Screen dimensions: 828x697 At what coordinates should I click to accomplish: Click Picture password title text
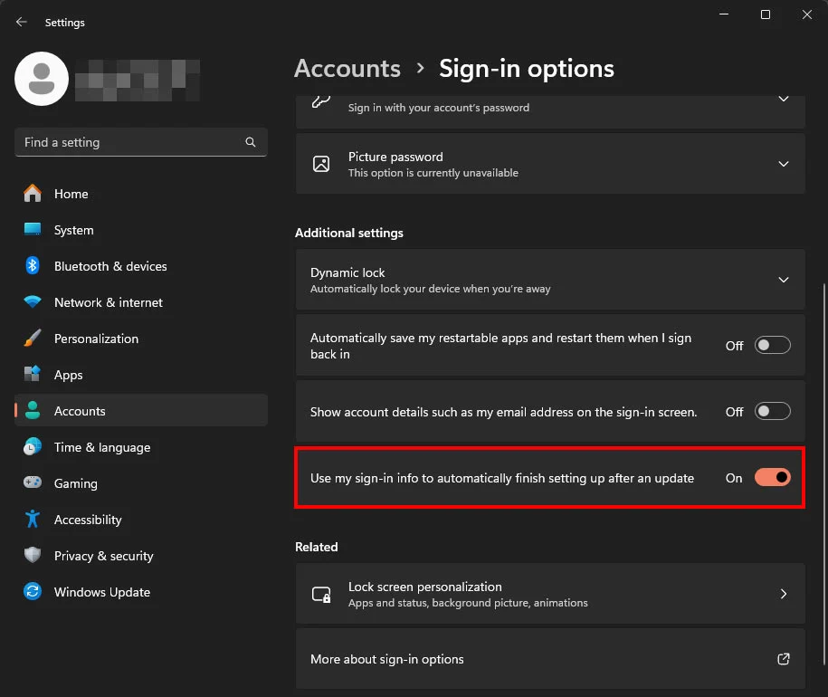[395, 157]
